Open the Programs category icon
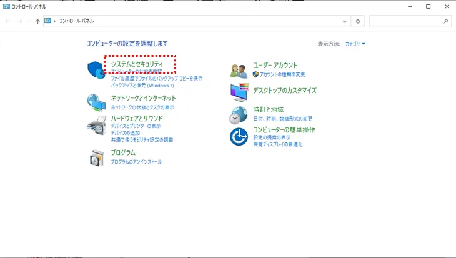This screenshot has width=456, height=258. pos(96,157)
